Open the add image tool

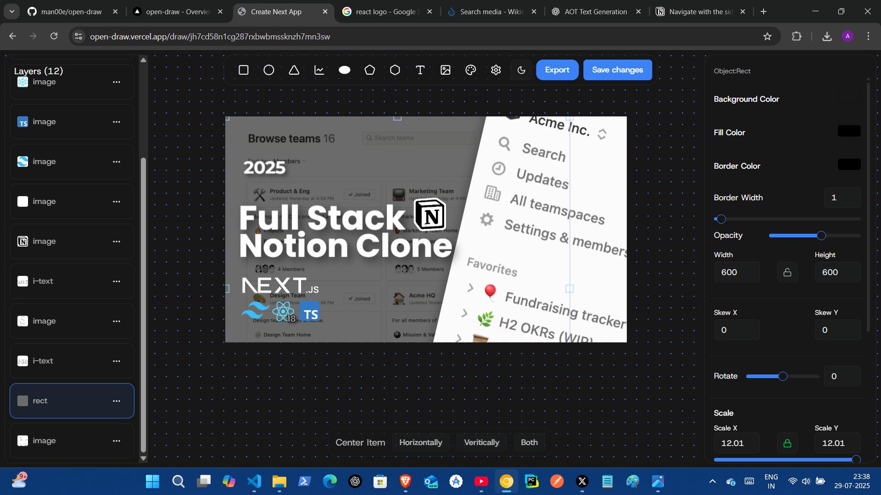pyautogui.click(x=446, y=70)
